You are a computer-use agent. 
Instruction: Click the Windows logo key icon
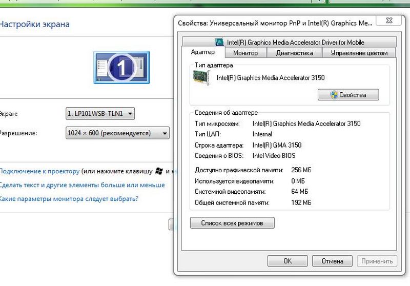tap(160, 171)
